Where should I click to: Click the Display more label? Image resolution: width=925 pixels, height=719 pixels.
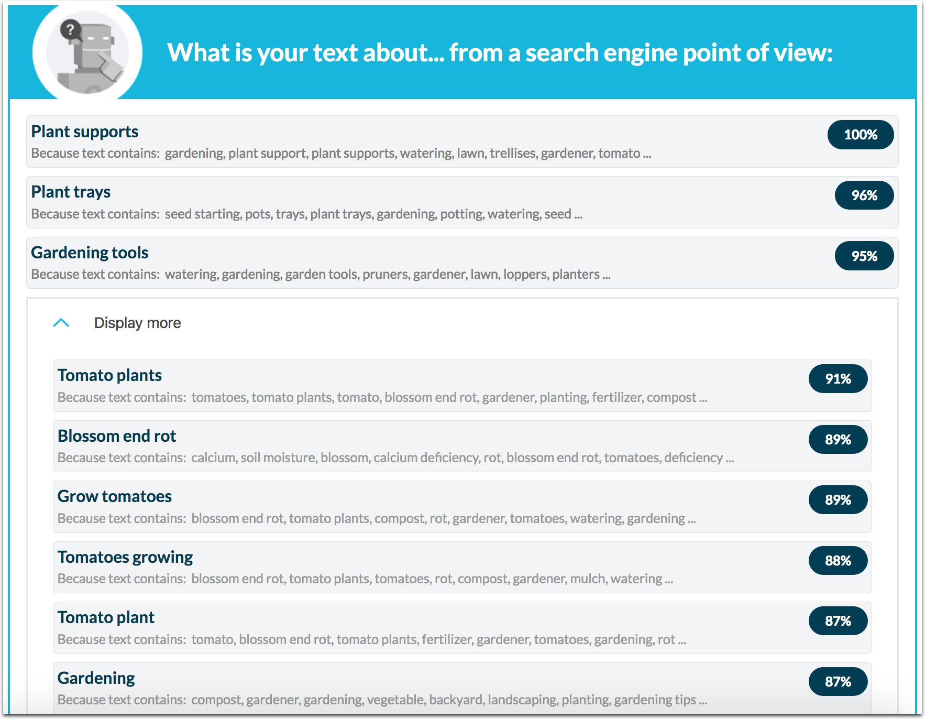(x=137, y=323)
